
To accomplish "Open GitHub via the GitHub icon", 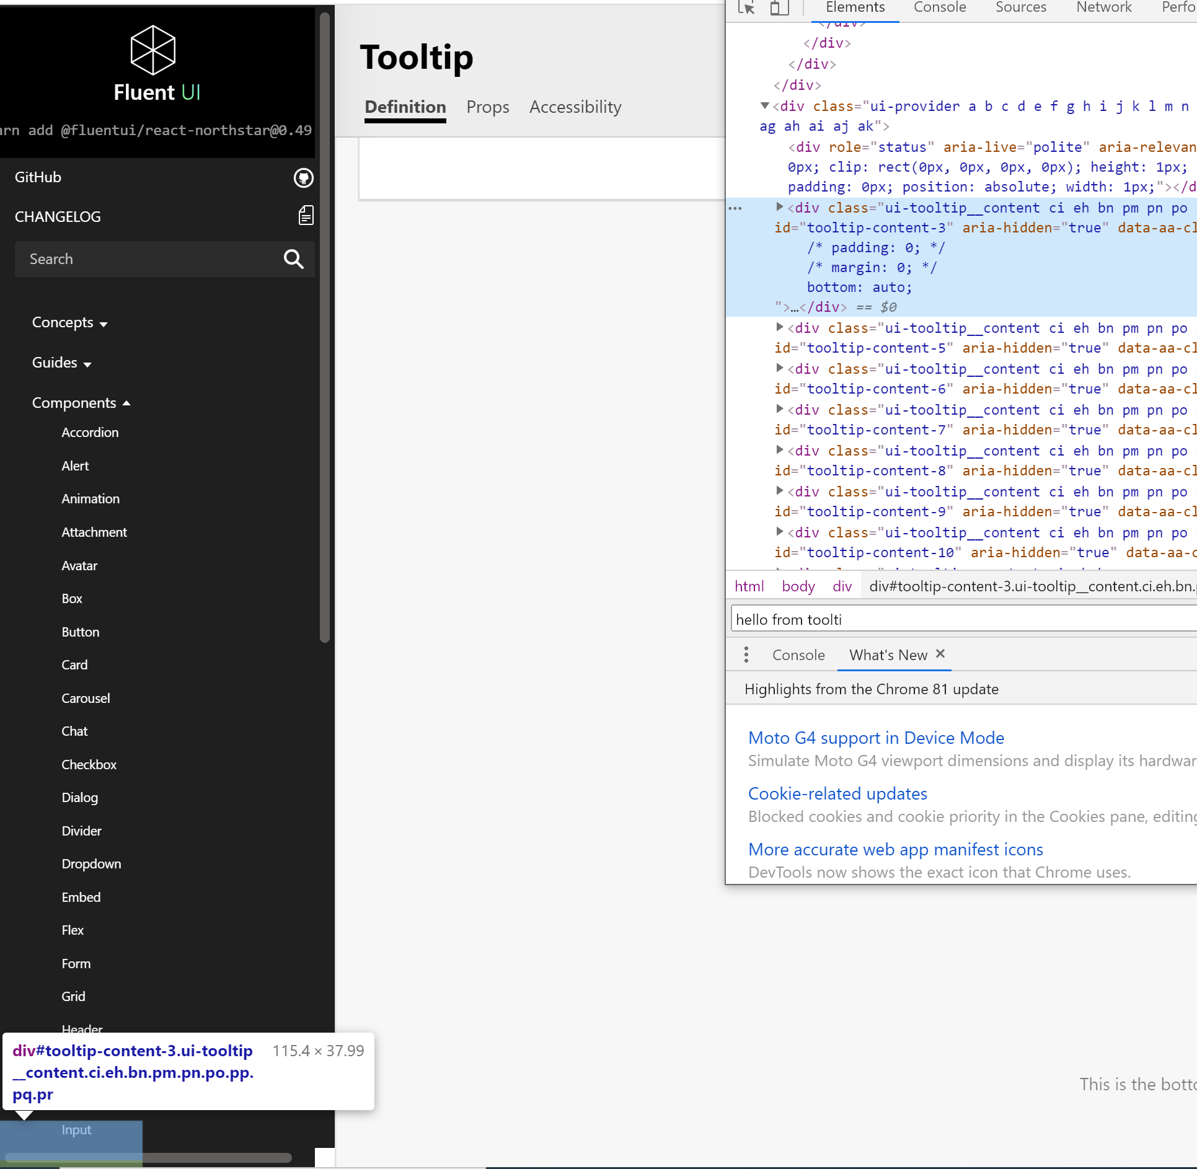I will pyautogui.click(x=303, y=178).
